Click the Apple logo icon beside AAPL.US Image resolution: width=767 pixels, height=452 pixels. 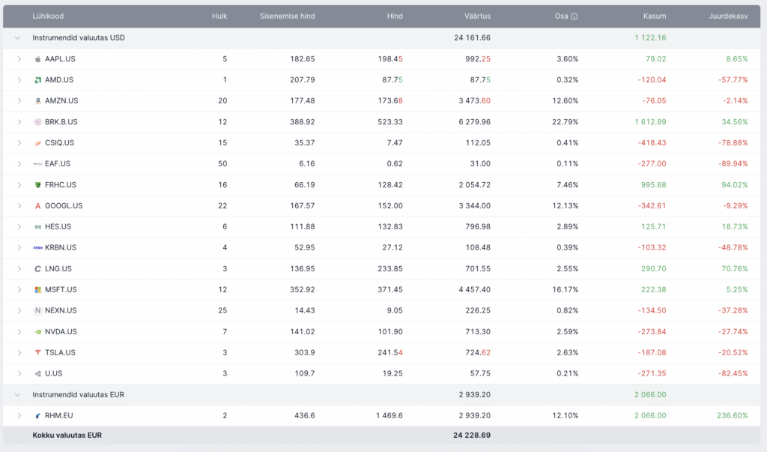coord(37,59)
